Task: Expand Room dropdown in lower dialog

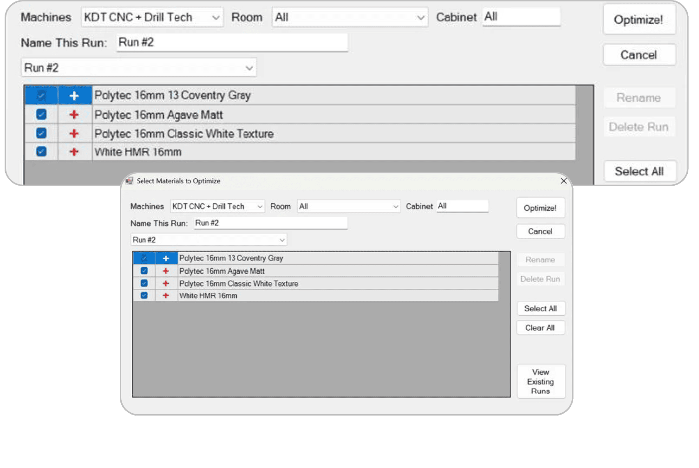Action: tap(348, 207)
